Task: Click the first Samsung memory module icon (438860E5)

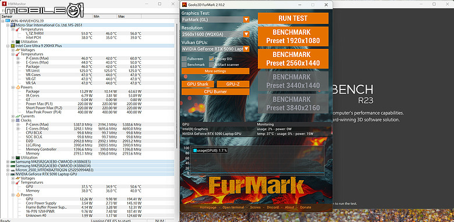Action: point(13,162)
